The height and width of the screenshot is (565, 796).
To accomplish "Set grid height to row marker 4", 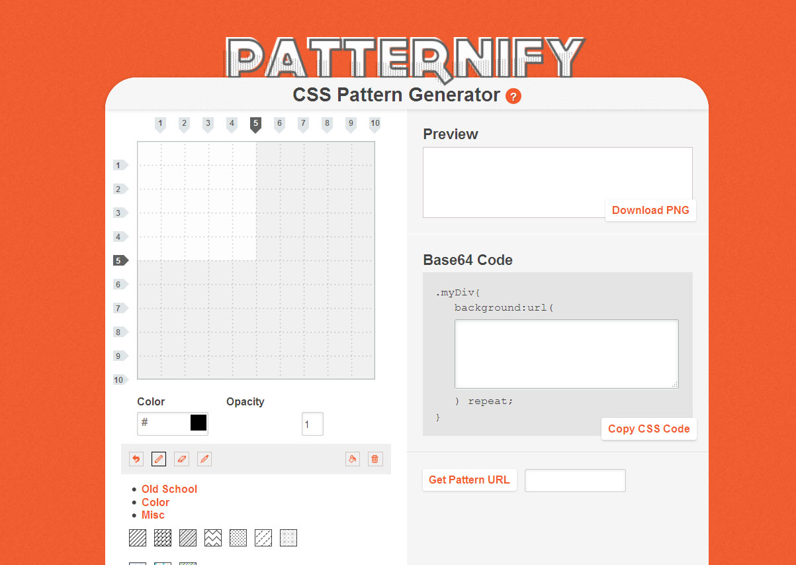I will 120,236.
